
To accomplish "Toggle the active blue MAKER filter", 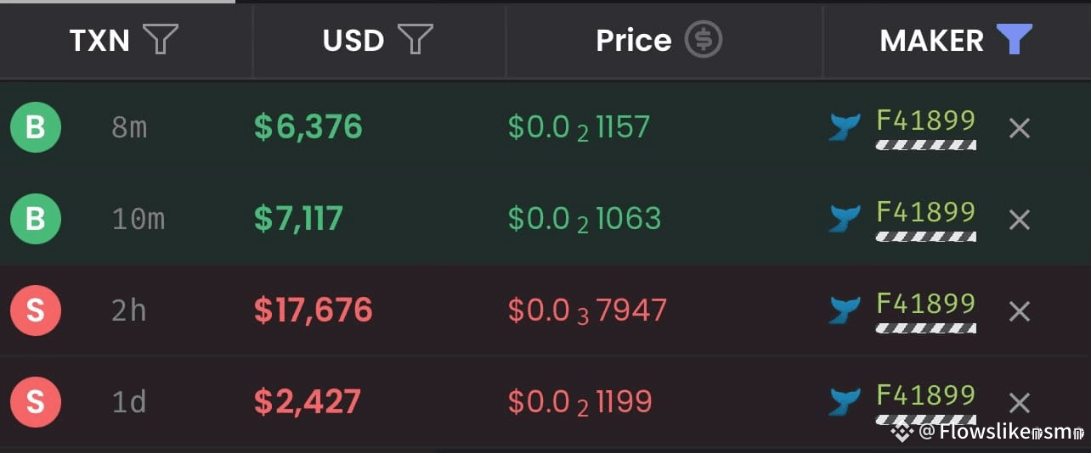I will [x=1014, y=40].
